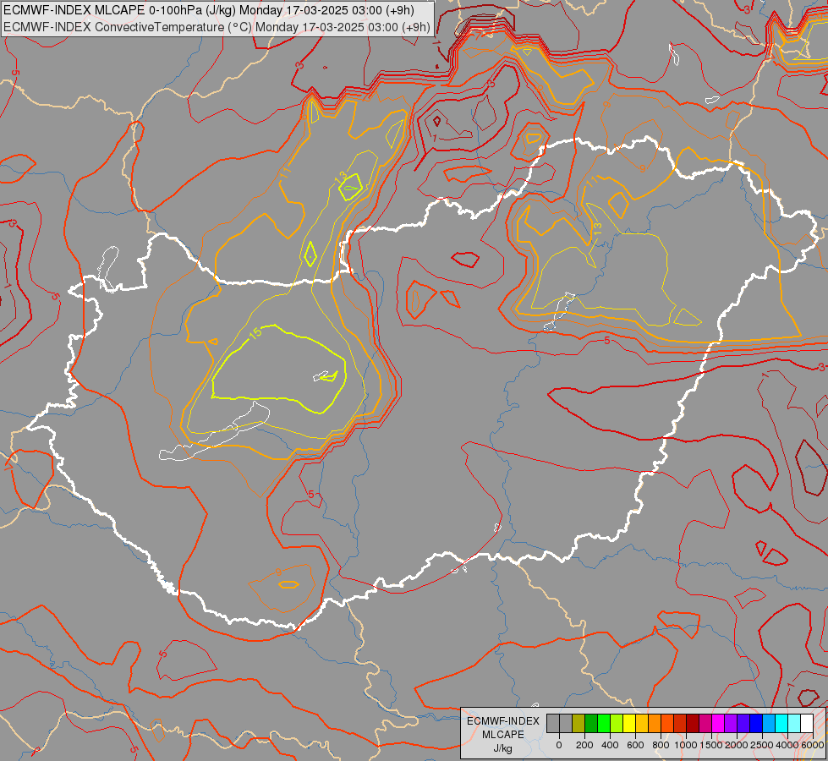Pick the orange swatch left of 800
828x761 pixels.
coord(655,724)
